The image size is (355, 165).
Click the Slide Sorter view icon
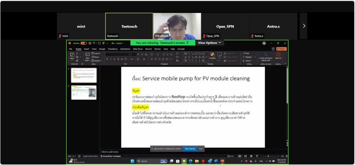(x=245, y=156)
